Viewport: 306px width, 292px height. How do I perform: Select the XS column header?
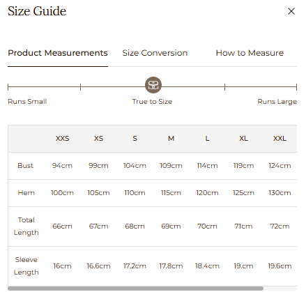98,139
